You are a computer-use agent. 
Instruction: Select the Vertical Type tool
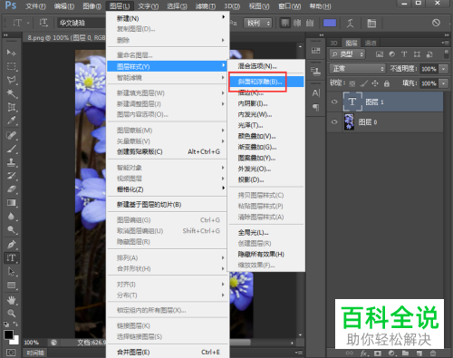click(11, 258)
